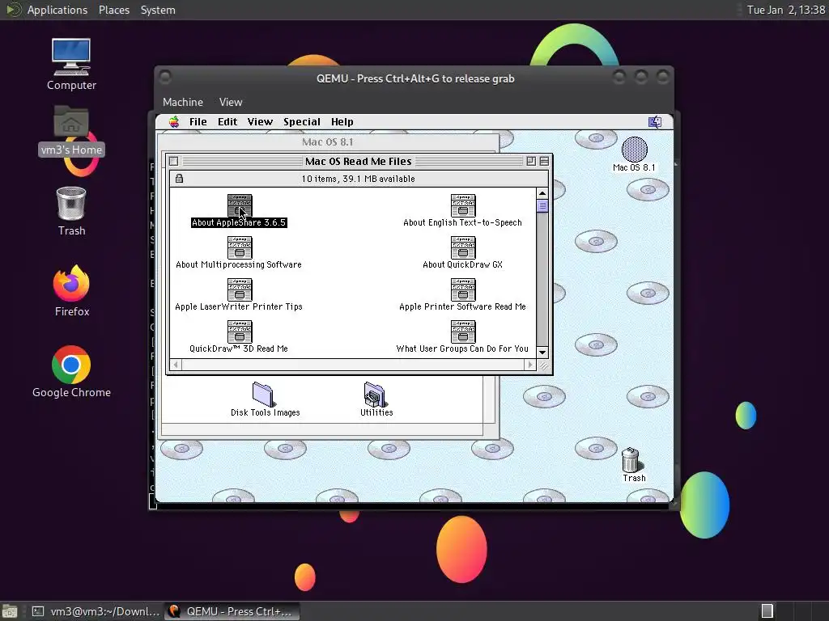The height and width of the screenshot is (621, 829).
Task: Open the System panel menu
Action: pos(158,10)
